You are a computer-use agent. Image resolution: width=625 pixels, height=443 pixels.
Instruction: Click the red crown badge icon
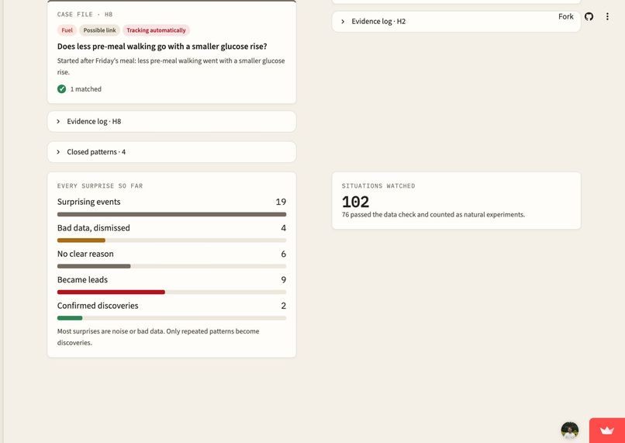[x=607, y=431]
